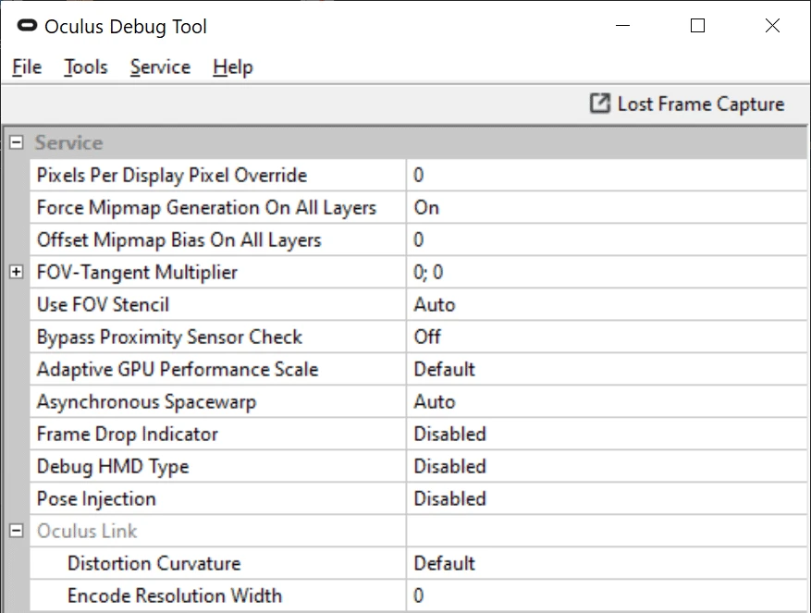
Task: Click the Lost Frame Capture icon
Action: (x=600, y=104)
